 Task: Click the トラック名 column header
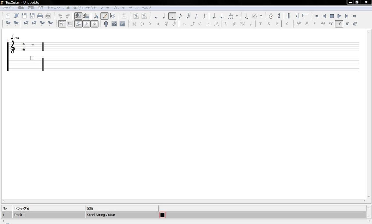(49, 208)
